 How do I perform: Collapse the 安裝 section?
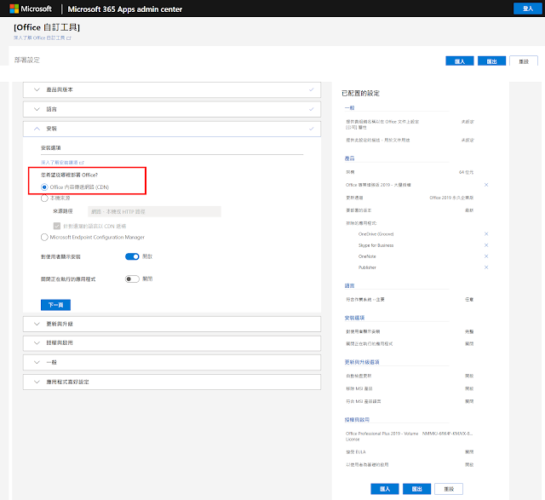pos(172,129)
